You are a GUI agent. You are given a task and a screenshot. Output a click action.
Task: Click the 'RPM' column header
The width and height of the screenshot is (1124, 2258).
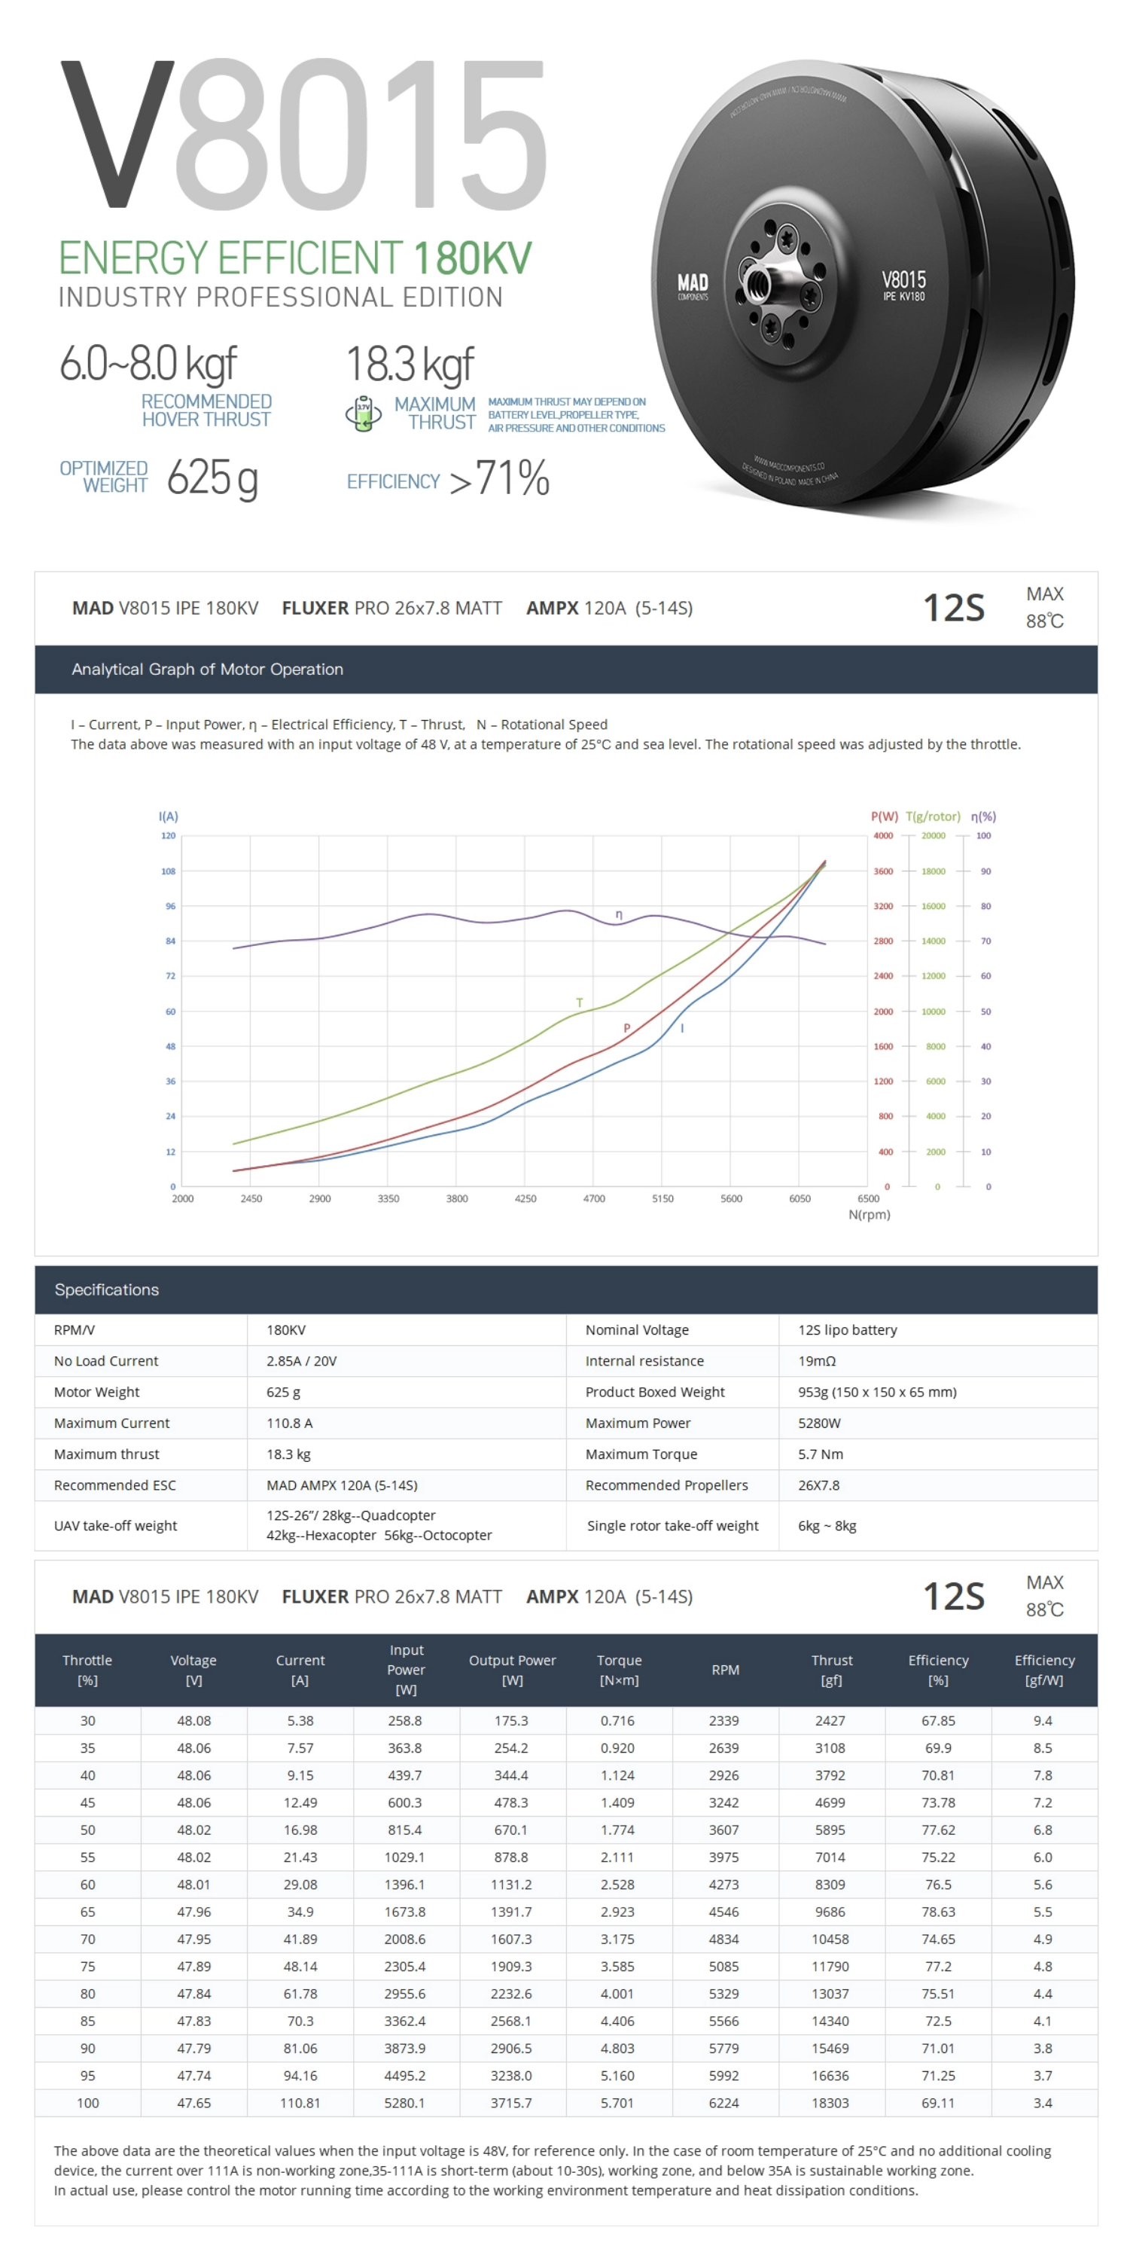tap(726, 1670)
